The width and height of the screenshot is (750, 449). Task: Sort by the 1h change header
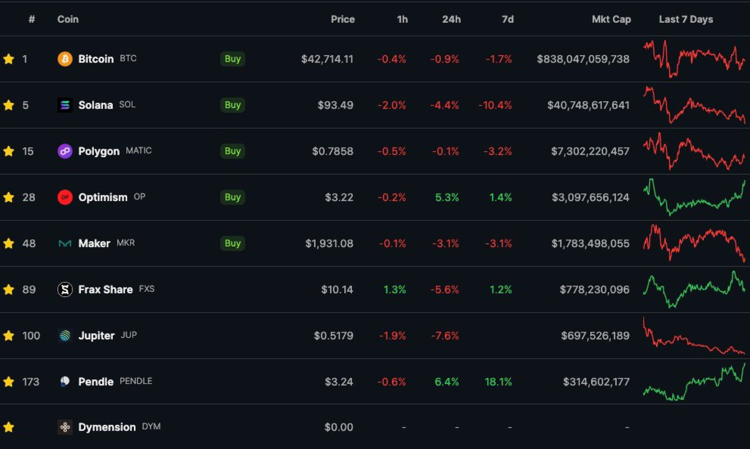(402, 19)
